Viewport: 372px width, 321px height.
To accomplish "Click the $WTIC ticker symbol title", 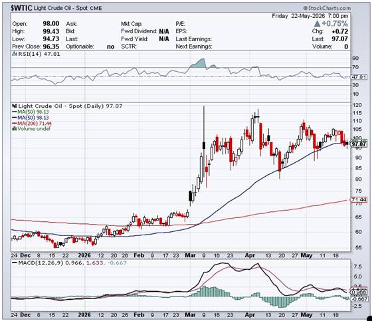I will click(21, 8).
